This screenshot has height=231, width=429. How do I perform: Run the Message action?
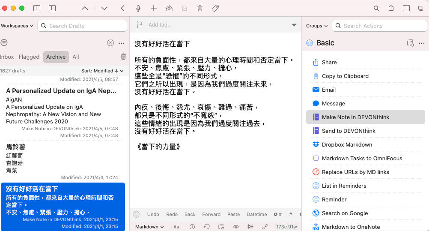366,103
